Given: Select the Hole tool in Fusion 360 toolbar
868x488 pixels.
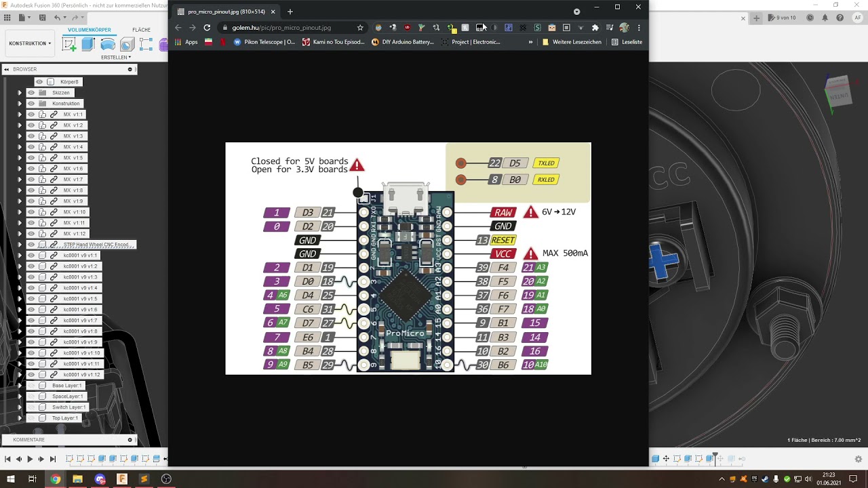Looking at the screenshot, I should pyautogui.click(x=127, y=45).
